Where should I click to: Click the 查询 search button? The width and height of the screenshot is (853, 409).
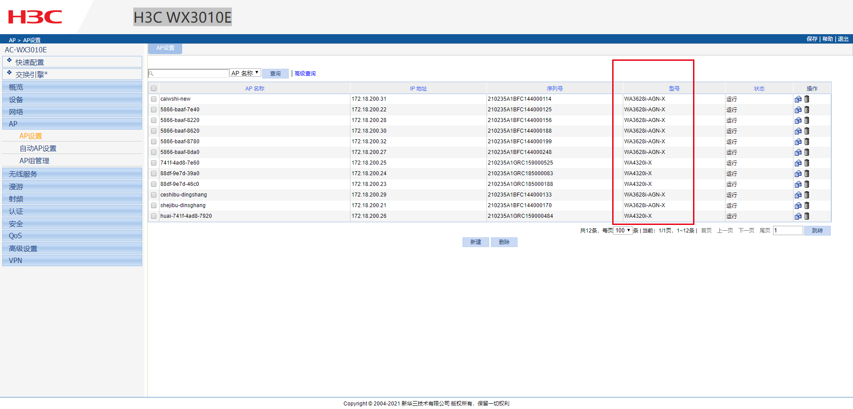(x=275, y=74)
